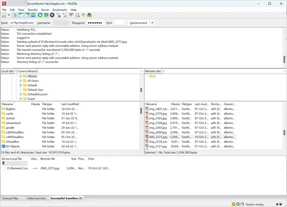
Task: Sort remote files by Filesize header
Action: 175,104
